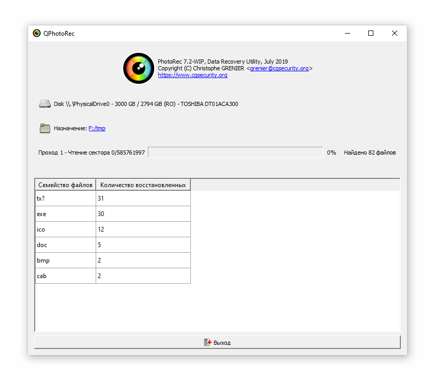Select the exe file family cell
The image size is (437, 383).
(x=65, y=214)
